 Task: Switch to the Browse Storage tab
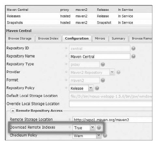(20, 39)
